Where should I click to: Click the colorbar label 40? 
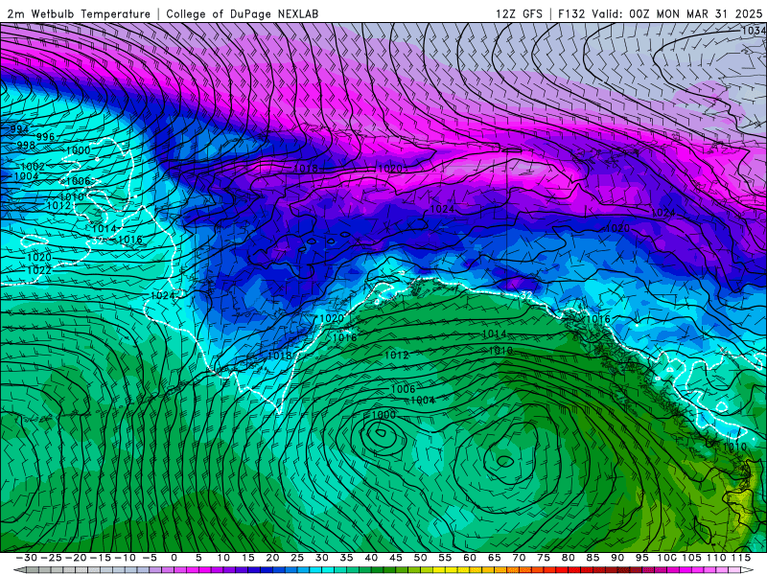tap(371, 558)
